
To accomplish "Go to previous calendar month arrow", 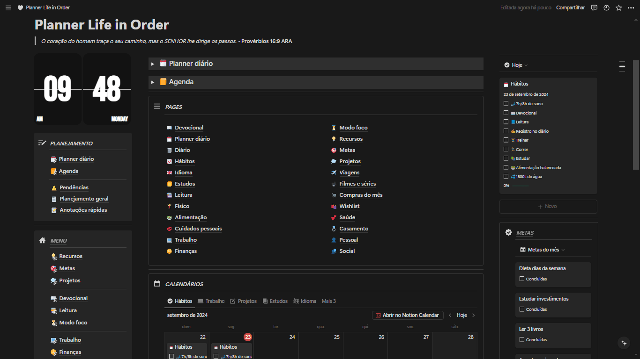I will [x=450, y=316].
